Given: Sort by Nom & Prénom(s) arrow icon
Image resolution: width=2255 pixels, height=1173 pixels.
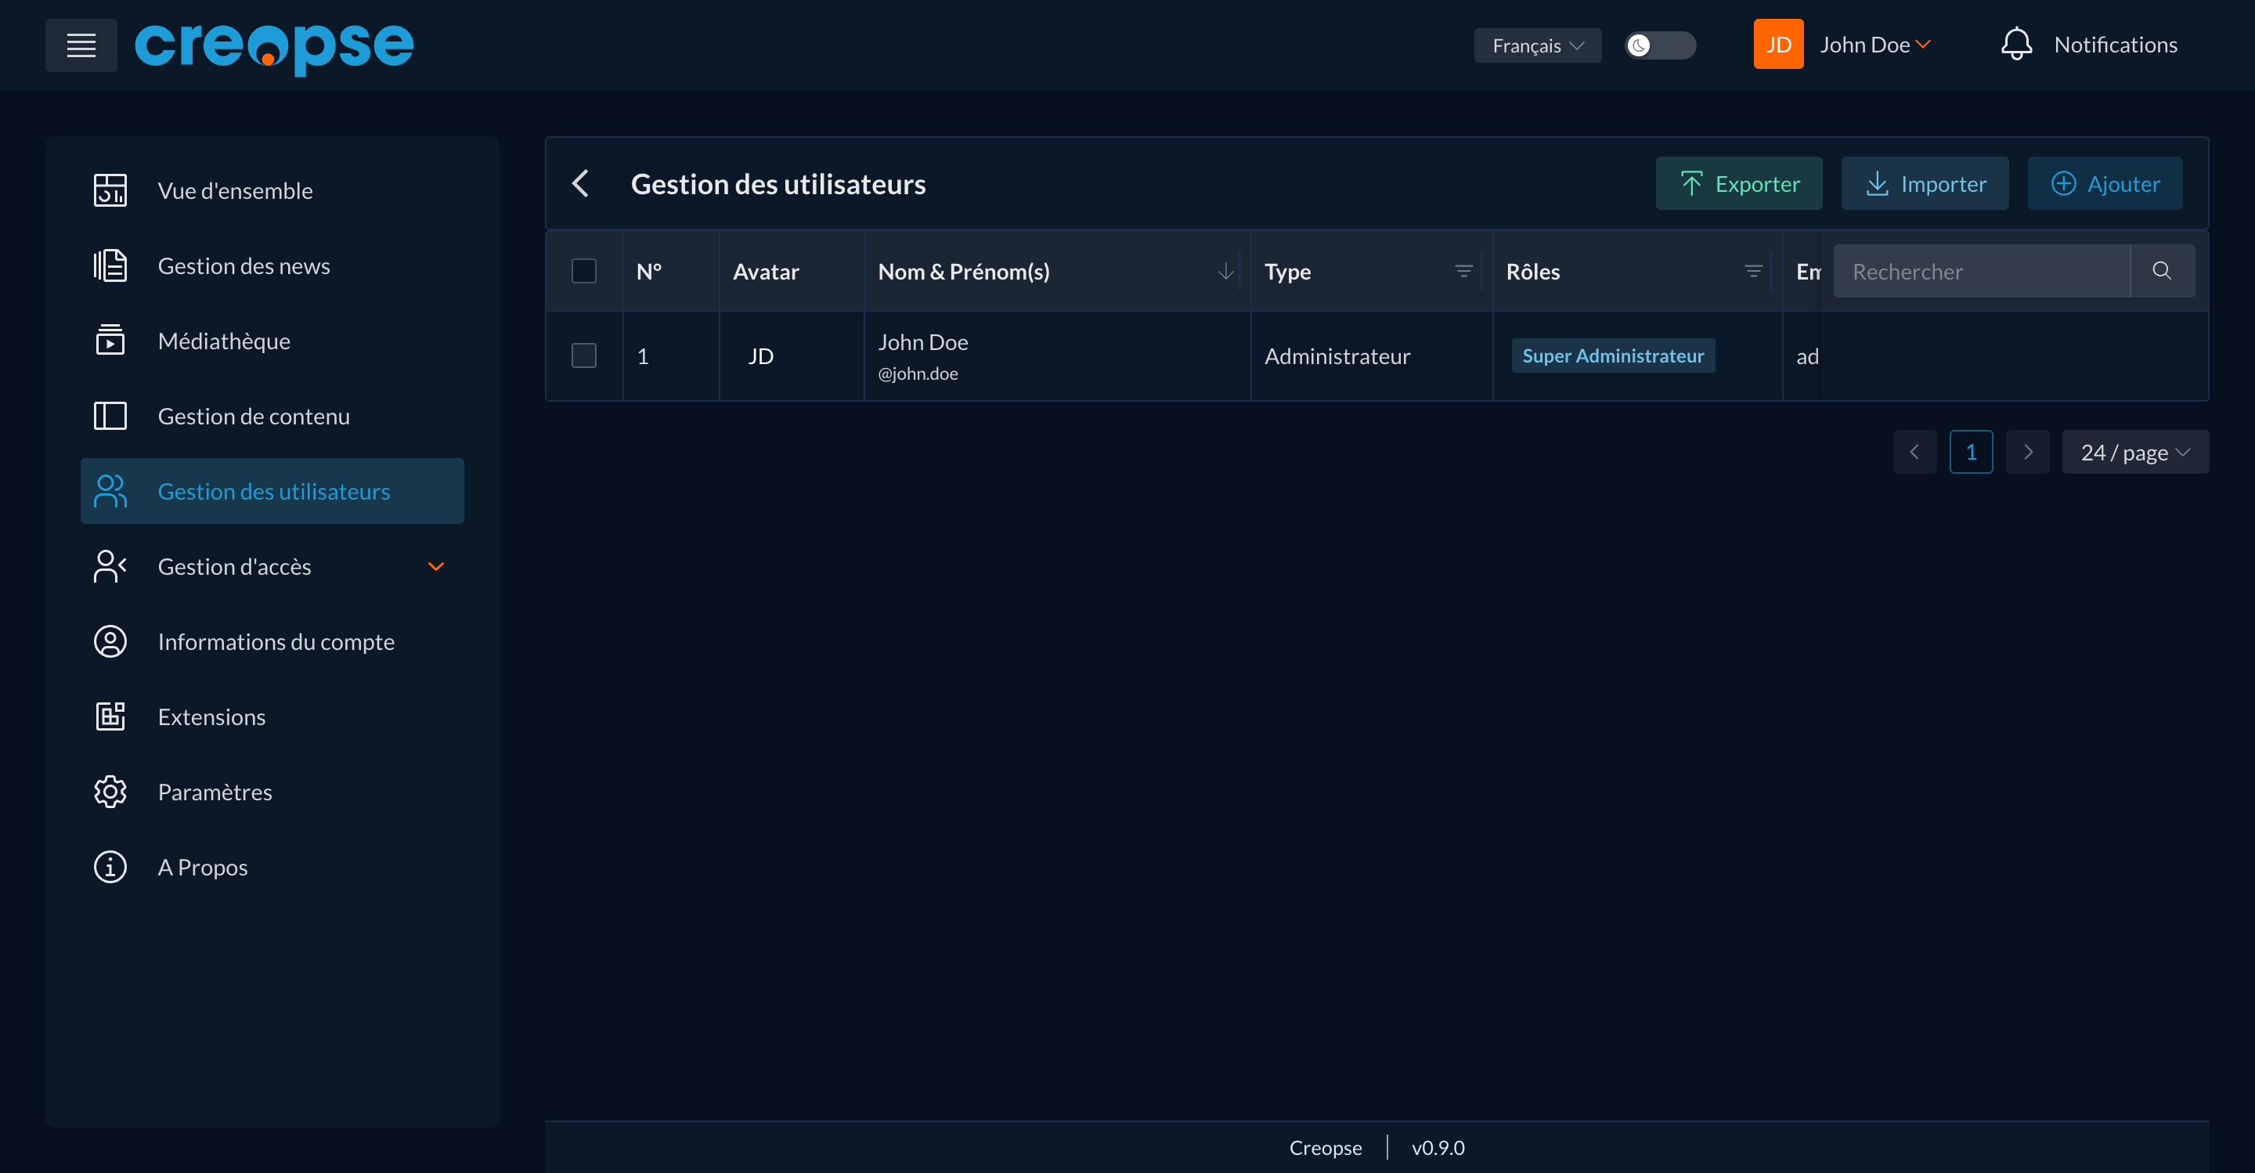Looking at the screenshot, I should (x=1225, y=272).
